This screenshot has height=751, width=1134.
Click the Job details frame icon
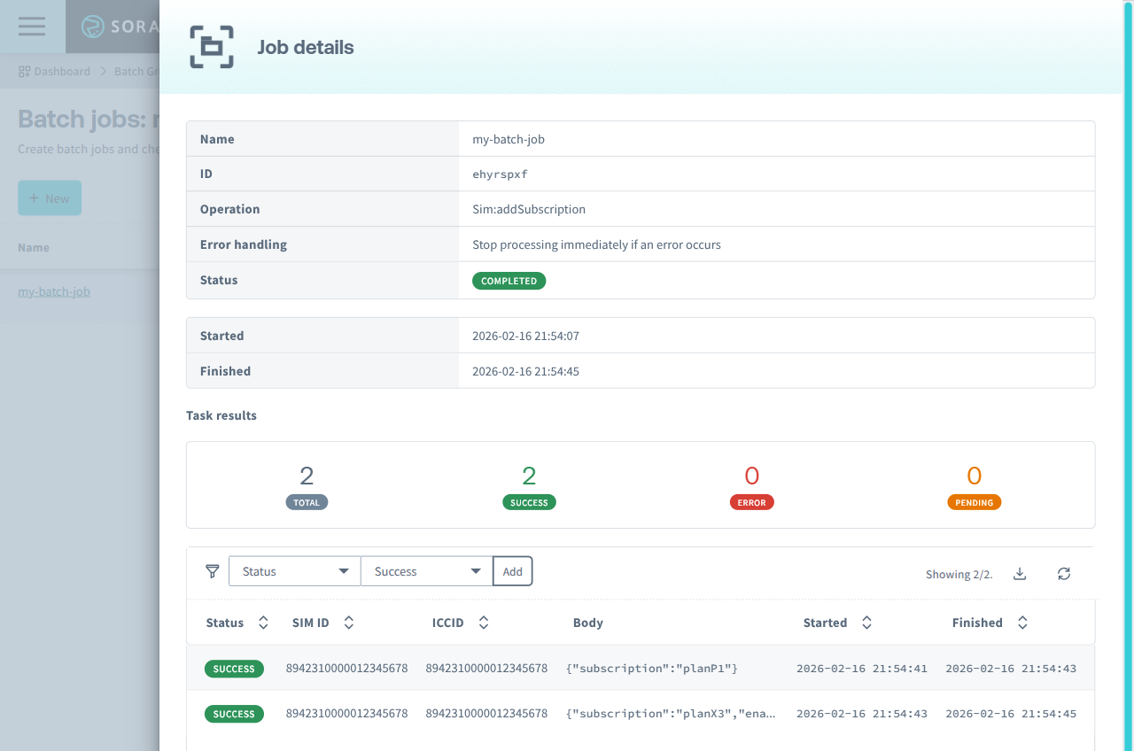[211, 46]
